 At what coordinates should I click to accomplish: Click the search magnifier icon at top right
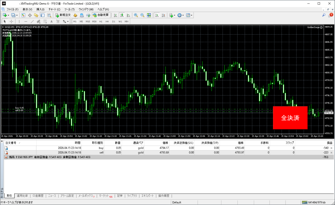324,15
